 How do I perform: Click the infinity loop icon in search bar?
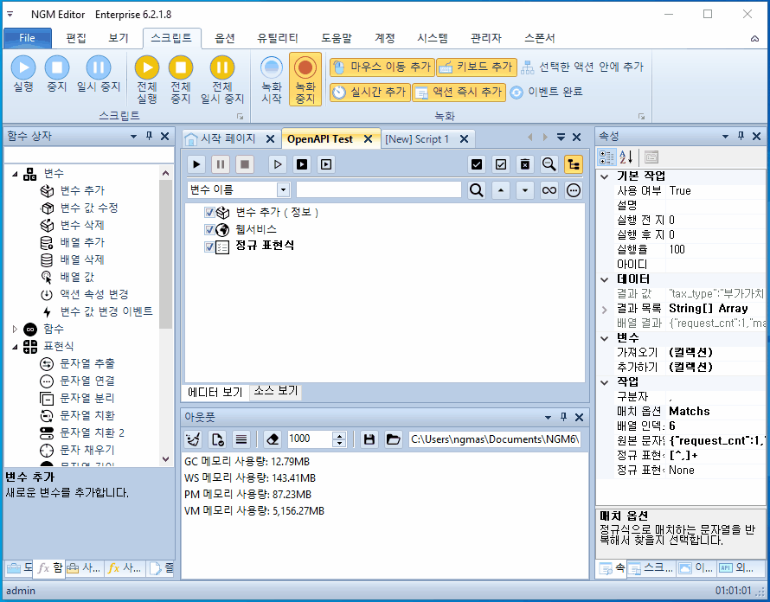point(549,190)
